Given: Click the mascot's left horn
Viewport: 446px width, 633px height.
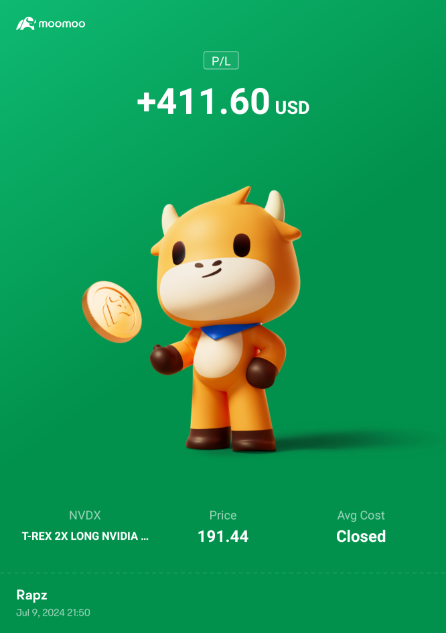Looking at the screenshot, I should pyautogui.click(x=169, y=219).
